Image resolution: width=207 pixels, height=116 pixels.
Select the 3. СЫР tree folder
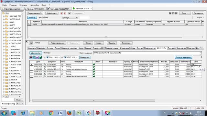point(11,22)
